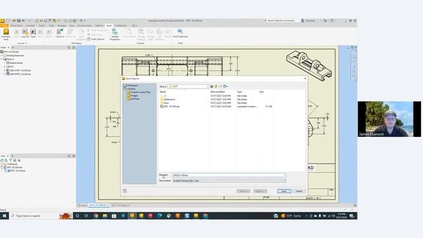Click the Task View taskbar icon
The image size is (423, 238).
click(x=87, y=216)
